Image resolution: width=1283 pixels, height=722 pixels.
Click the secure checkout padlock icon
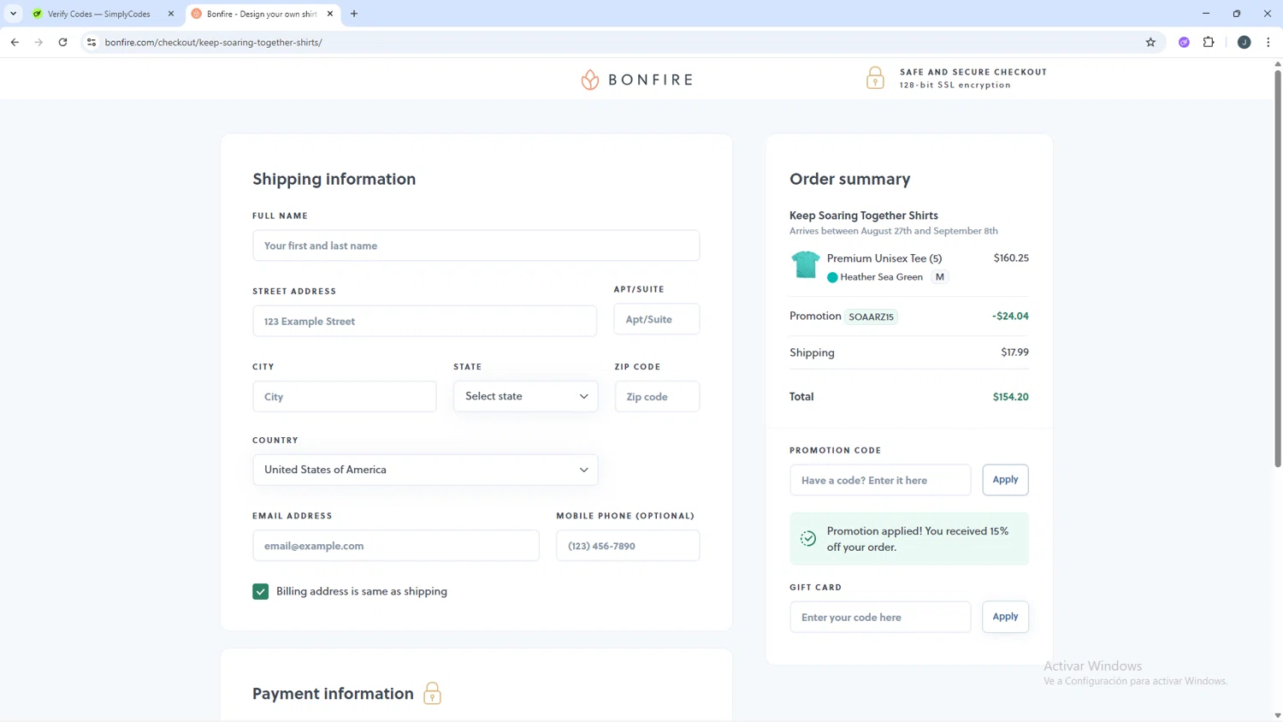(x=875, y=78)
